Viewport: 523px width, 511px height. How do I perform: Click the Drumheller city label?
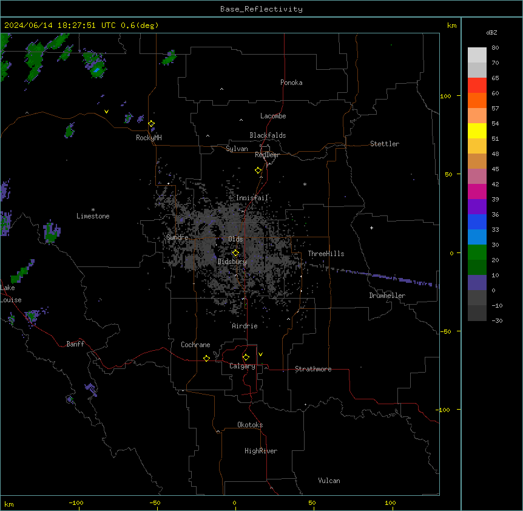pos(387,296)
